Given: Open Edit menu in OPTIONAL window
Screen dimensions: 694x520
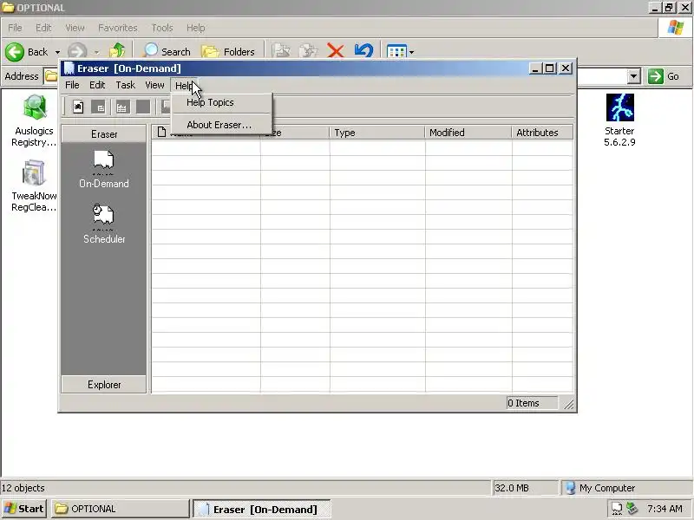Looking at the screenshot, I should 43,28.
